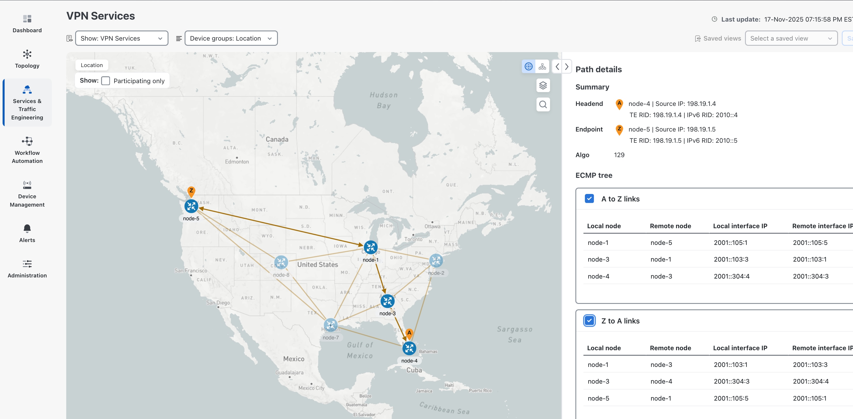This screenshot has height=419, width=853.
Task: Sort Z to A table by Local interface IP
Action: click(x=740, y=348)
